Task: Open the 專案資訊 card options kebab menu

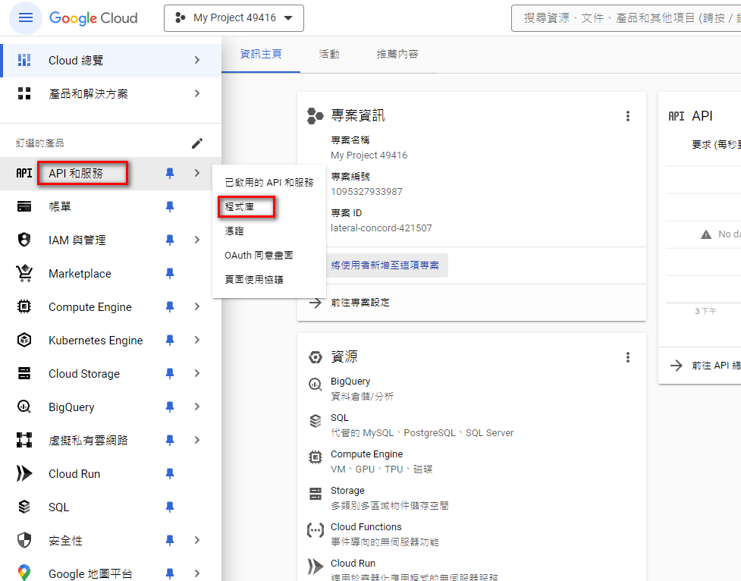Action: tap(628, 116)
